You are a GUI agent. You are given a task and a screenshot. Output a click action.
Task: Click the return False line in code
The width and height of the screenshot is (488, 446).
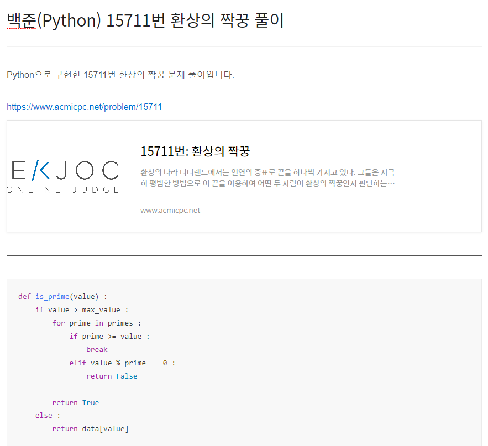click(112, 376)
